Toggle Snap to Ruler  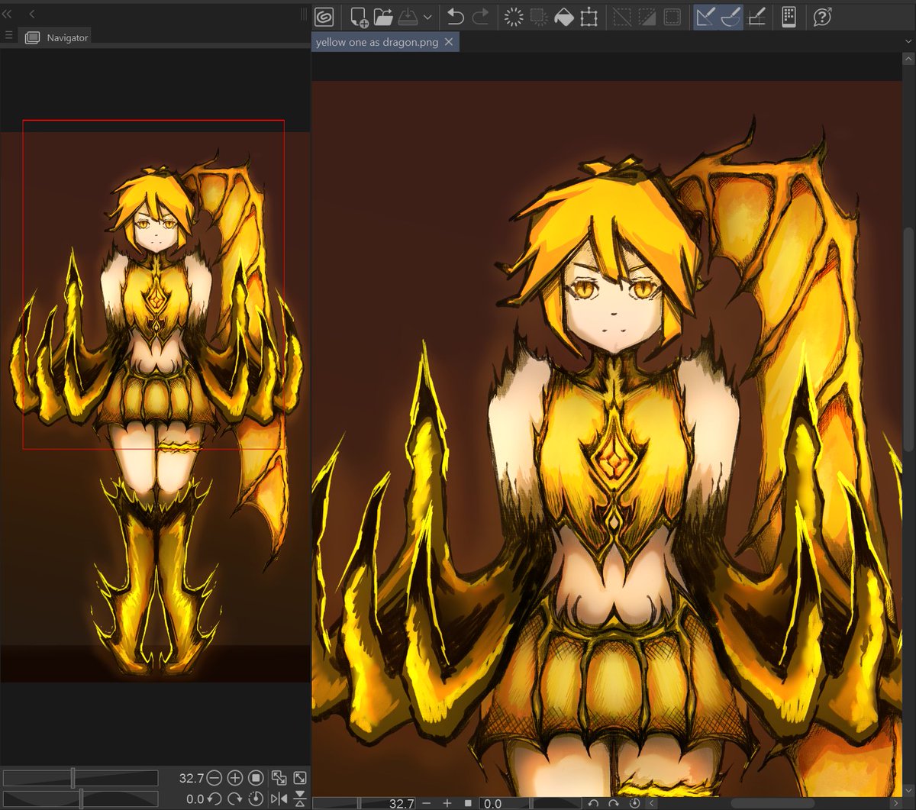(x=705, y=17)
